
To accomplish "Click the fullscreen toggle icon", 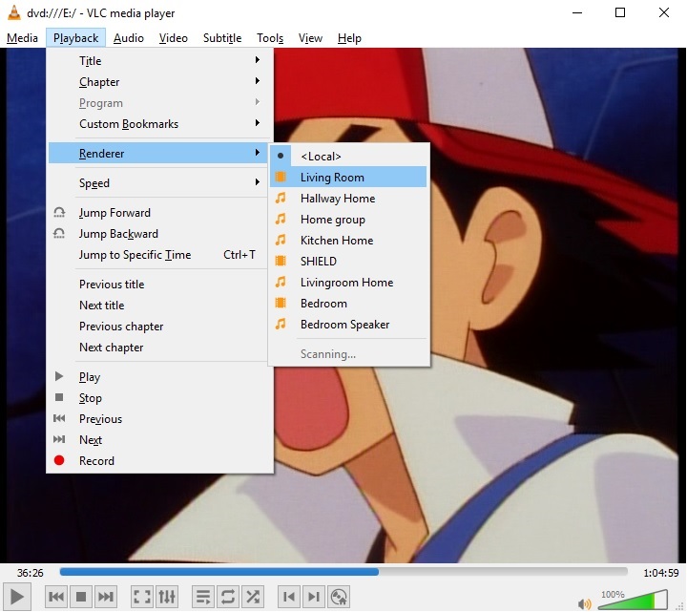I will (142, 597).
